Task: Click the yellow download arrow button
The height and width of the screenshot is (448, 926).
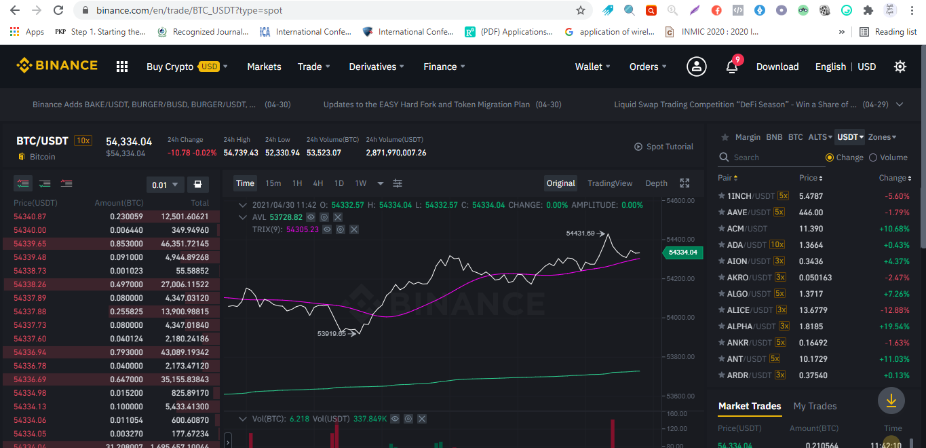Action: pos(891,400)
